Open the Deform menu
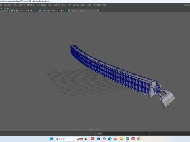Viewport: 190px width, 142px height. (64, 5)
